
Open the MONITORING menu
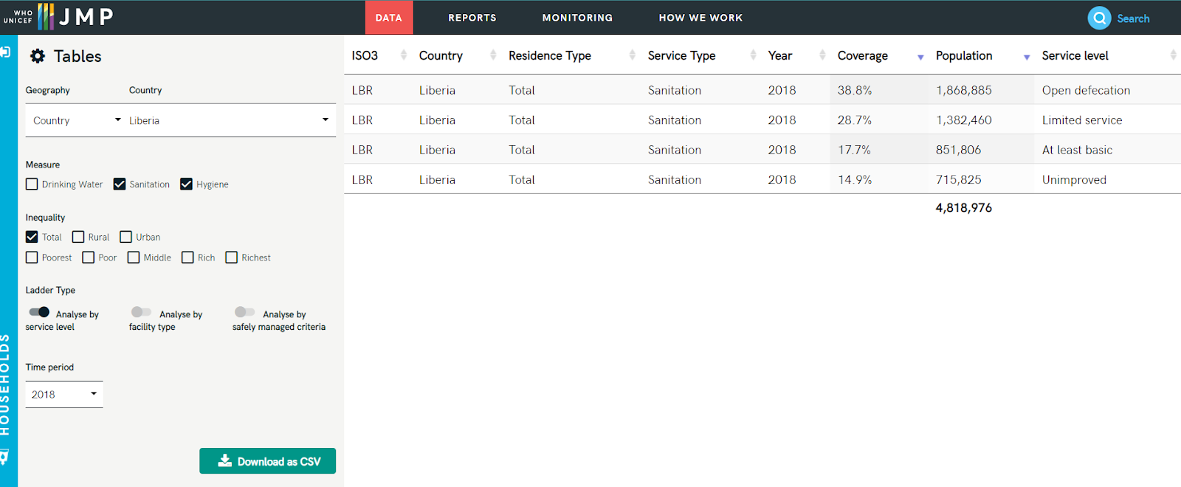tap(577, 18)
